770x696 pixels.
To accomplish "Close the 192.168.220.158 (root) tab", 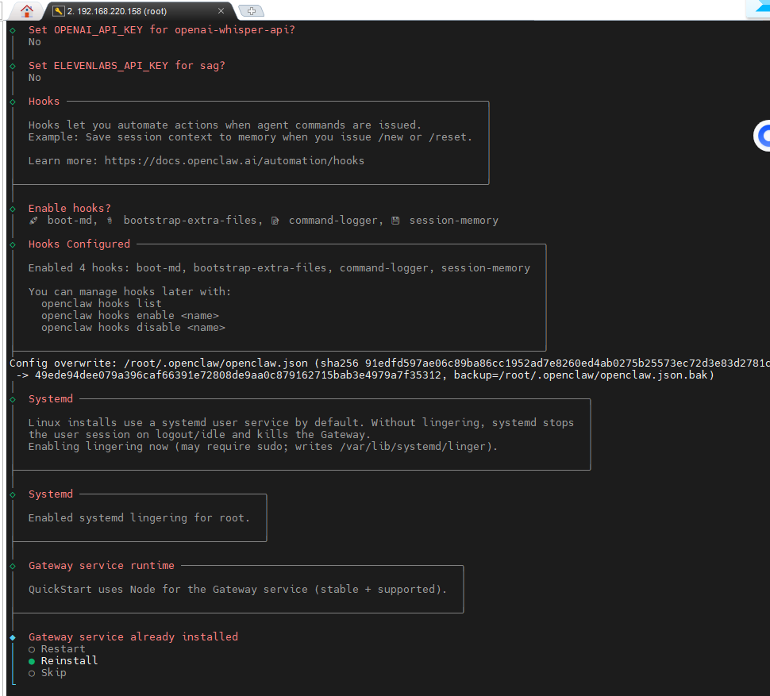I will point(221,11).
